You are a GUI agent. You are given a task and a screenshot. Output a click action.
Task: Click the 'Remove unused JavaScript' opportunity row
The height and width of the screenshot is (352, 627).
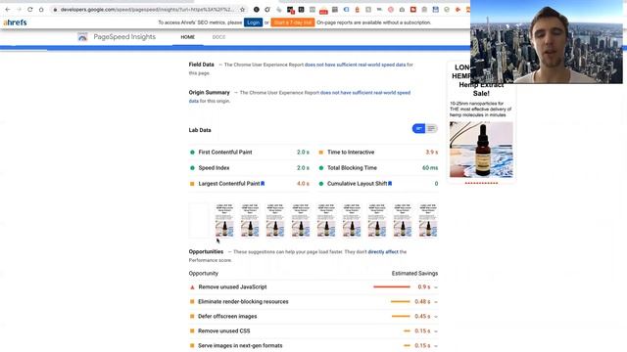pos(313,287)
